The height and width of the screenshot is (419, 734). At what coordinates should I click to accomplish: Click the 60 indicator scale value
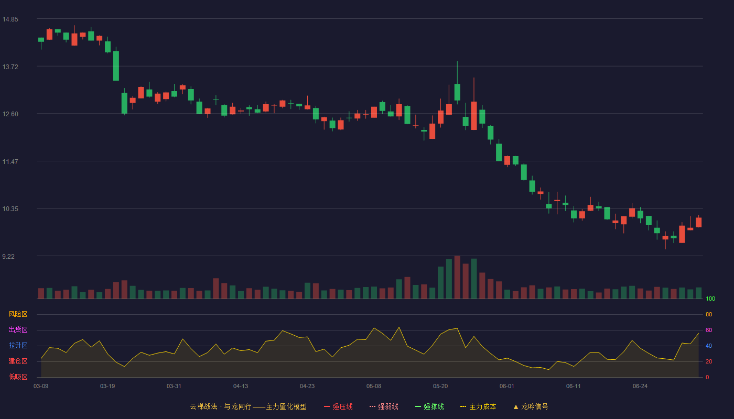tap(709, 330)
